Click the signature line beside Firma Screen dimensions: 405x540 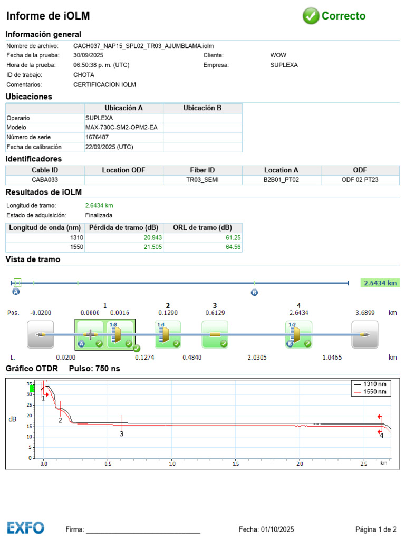tap(143, 533)
